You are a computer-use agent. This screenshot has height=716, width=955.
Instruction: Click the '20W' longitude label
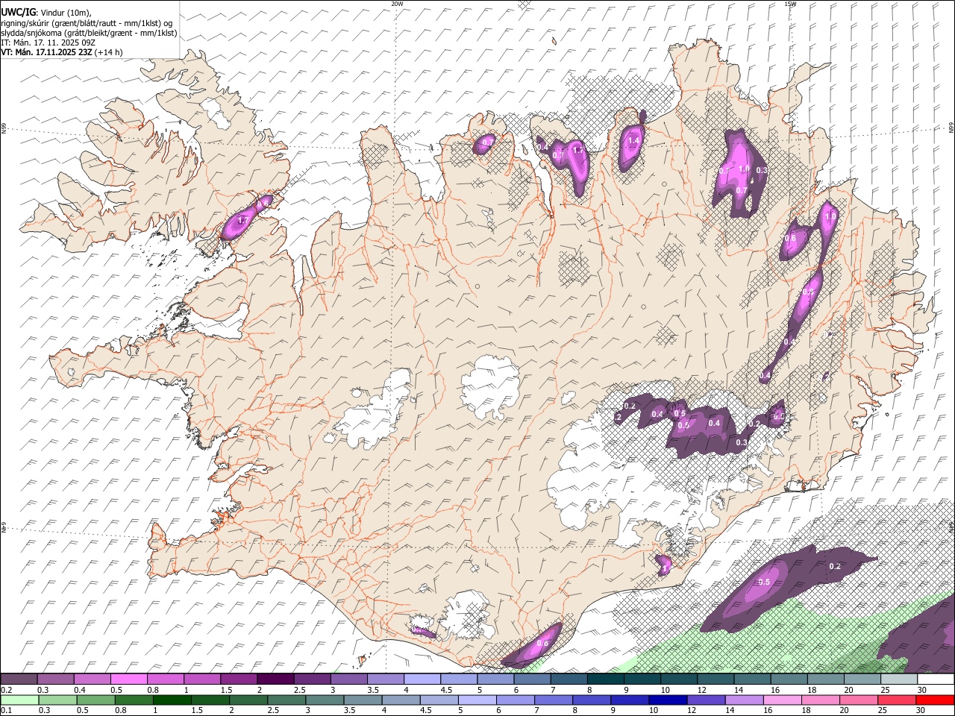(397, 4)
